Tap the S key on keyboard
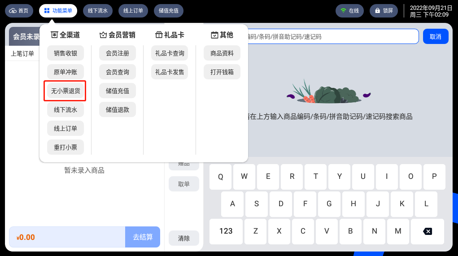This screenshot has width=458, height=256. coord(257,204)
